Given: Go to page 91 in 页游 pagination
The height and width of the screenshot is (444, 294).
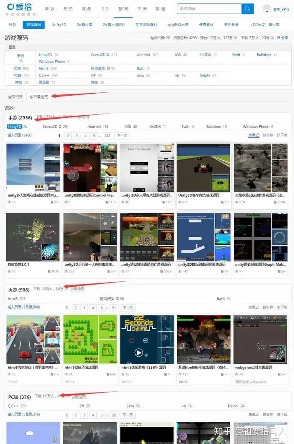Looking at the screenshot, I should coord(114,308).
